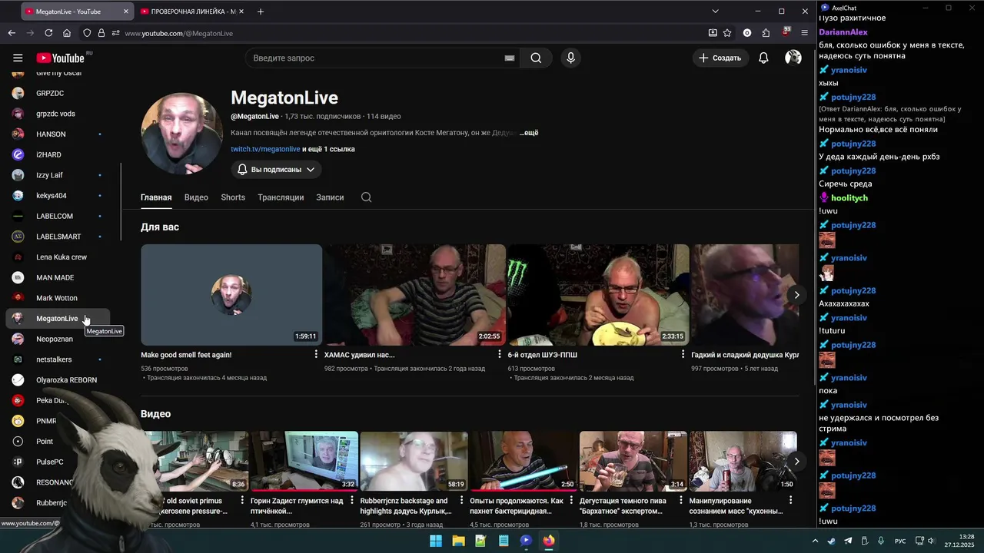This screenshot has width=984, height=553.
Task: Start voice search with the microphone
Action: 570,58
